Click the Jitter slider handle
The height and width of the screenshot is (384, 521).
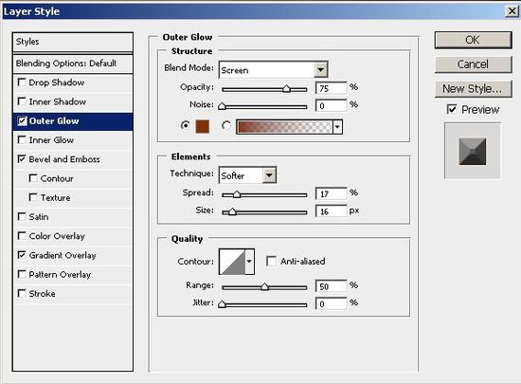point(222,303)
